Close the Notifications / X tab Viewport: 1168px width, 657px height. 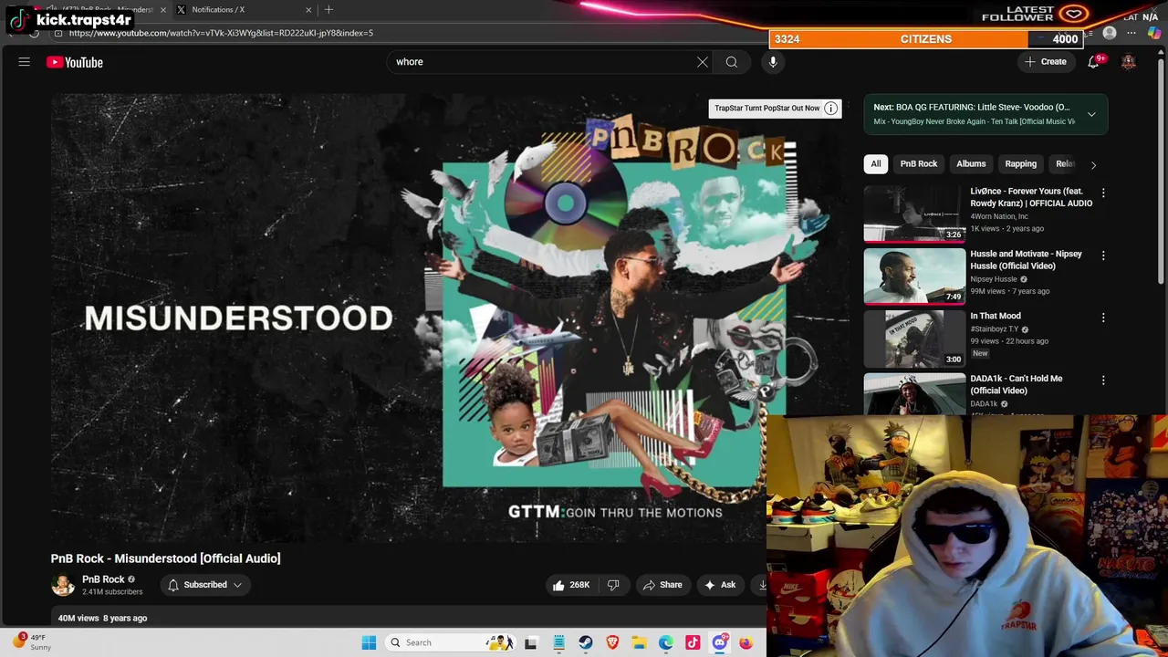308,10
